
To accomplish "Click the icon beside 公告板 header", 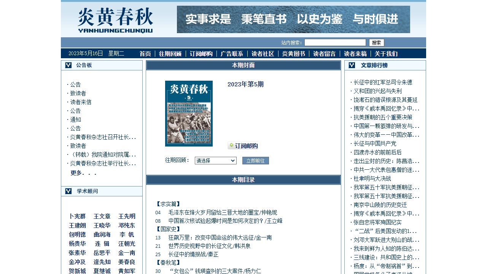I will click(68, 65).
